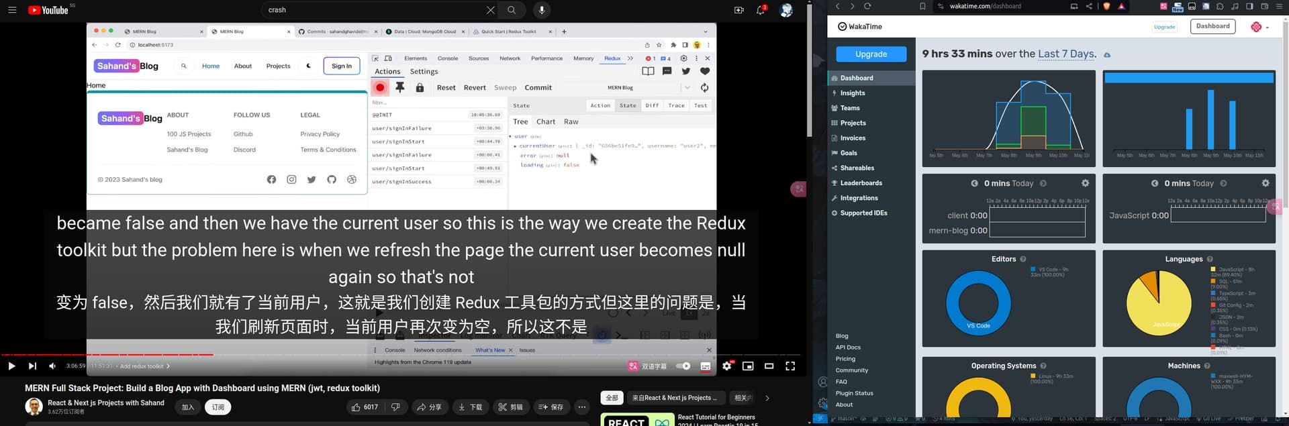Click the Dashboard button in WakaTime header
1289x426 pixels.
[1213, 26]
